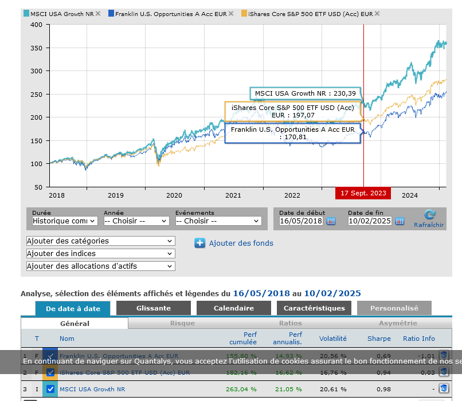Uncheck the MSCI USA Growth NR row checkbox
This screenshot has width=462, height=401.
(x=50, y=389)
